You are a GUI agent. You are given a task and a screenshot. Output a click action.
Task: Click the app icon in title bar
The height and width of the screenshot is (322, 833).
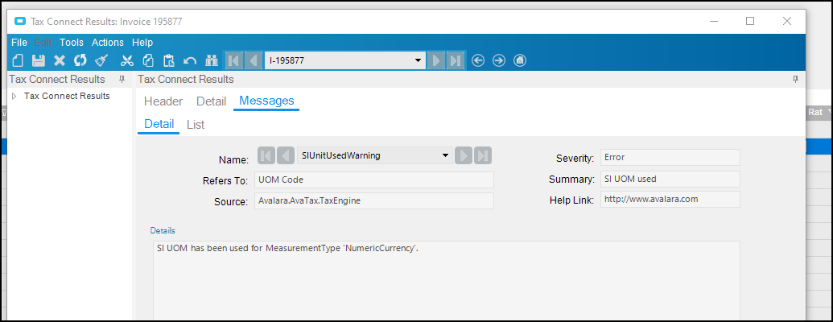pos(20,21)
